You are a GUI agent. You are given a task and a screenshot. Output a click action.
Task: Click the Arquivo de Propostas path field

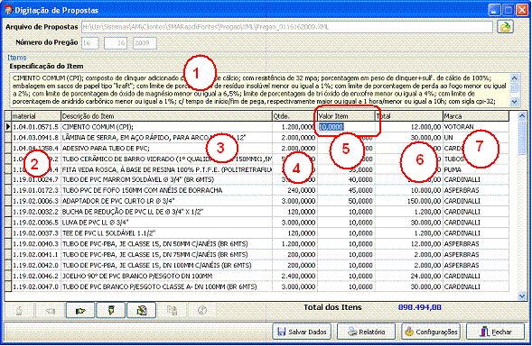tap(287, 27)
